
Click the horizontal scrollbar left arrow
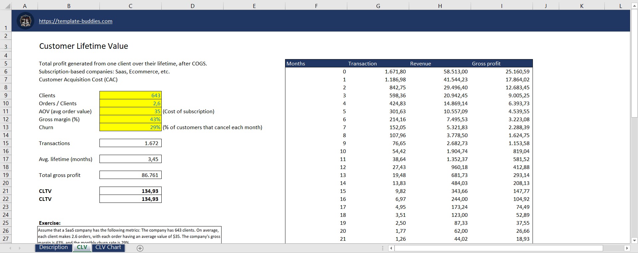[x=391, y=248]
